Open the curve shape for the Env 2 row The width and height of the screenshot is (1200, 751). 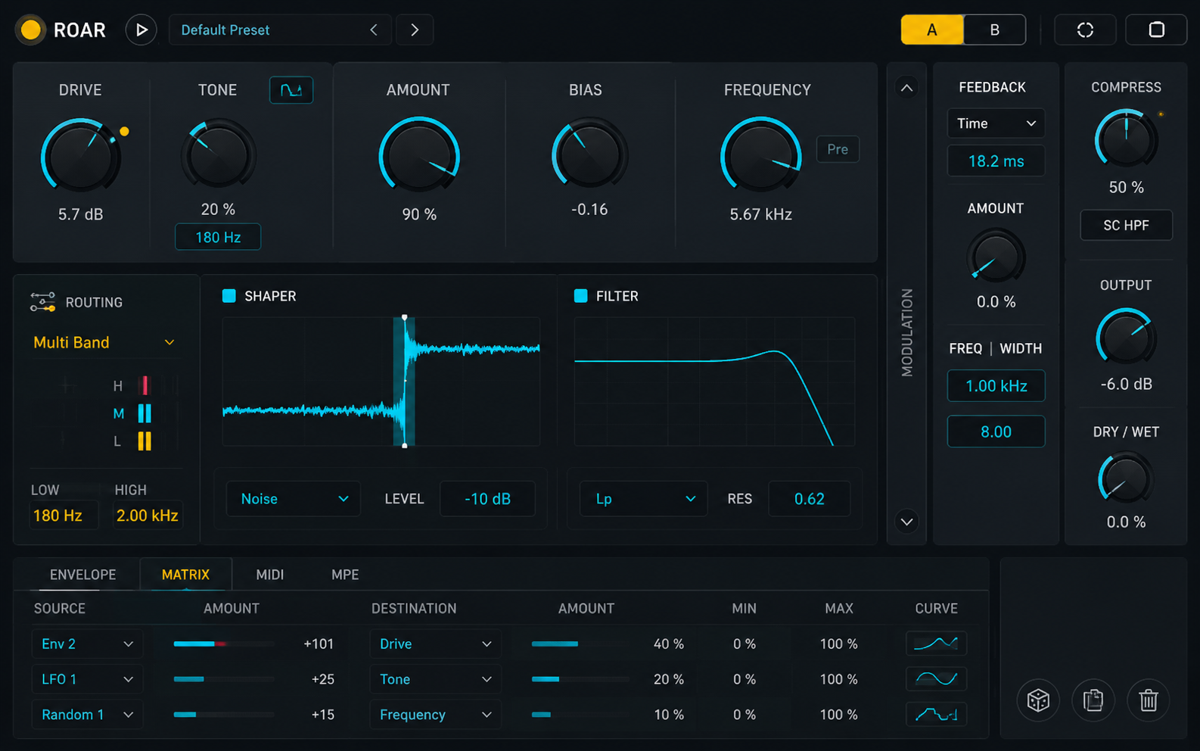[x=936, y=643]
